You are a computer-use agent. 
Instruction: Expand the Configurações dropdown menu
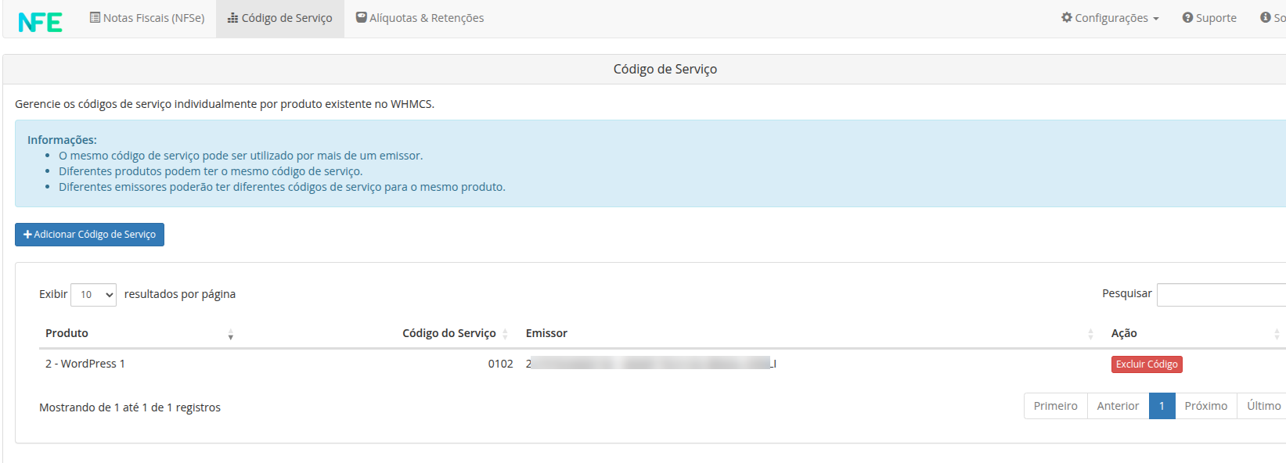(x=1110, y=18)
